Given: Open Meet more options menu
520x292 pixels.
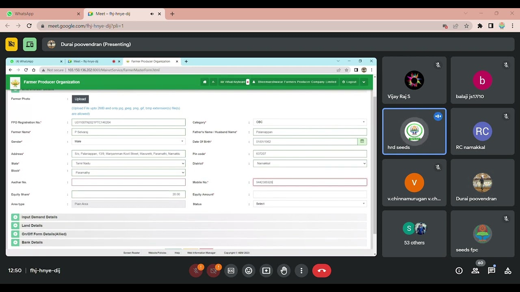Looking at the screenshot, I should pos(301,271).
